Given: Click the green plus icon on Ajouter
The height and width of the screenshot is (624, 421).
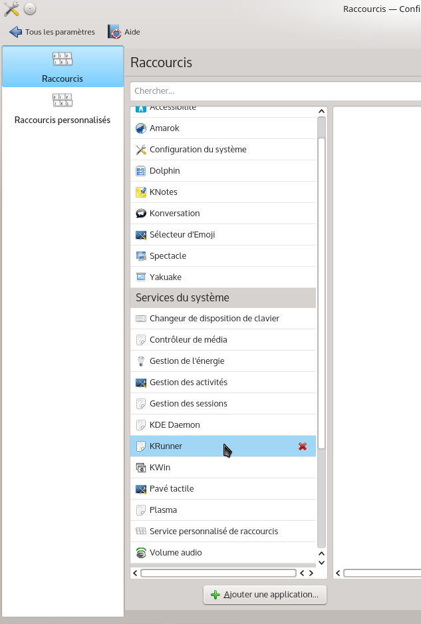Looking at the screenshot, I should point(215,595).
